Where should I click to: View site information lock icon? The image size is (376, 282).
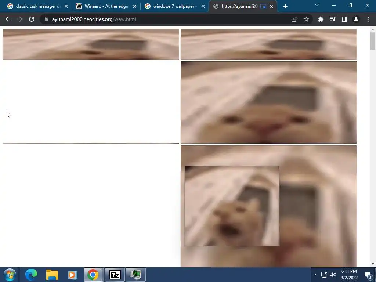click(46, 19)
